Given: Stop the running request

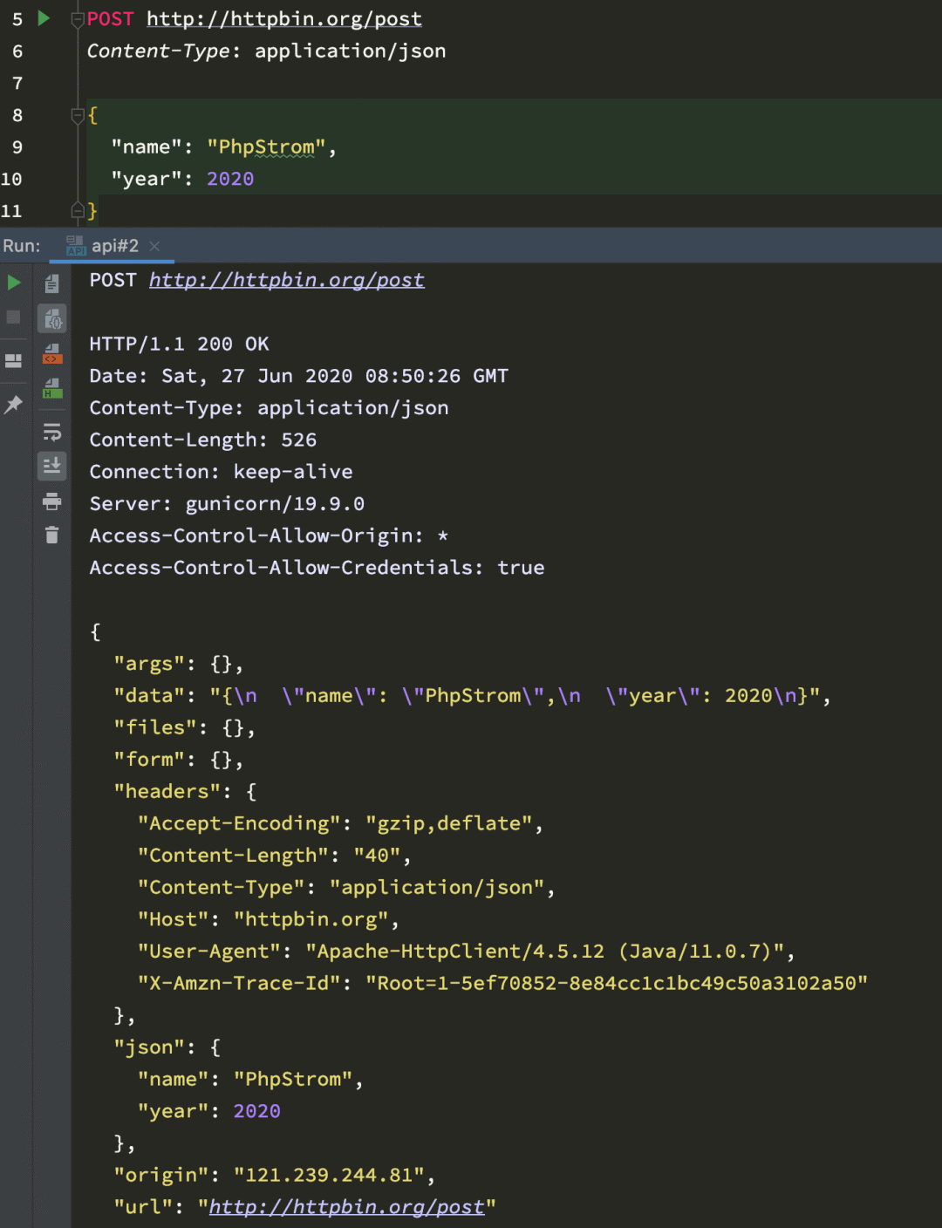Looking at the screenshot, I should (13, 317).
